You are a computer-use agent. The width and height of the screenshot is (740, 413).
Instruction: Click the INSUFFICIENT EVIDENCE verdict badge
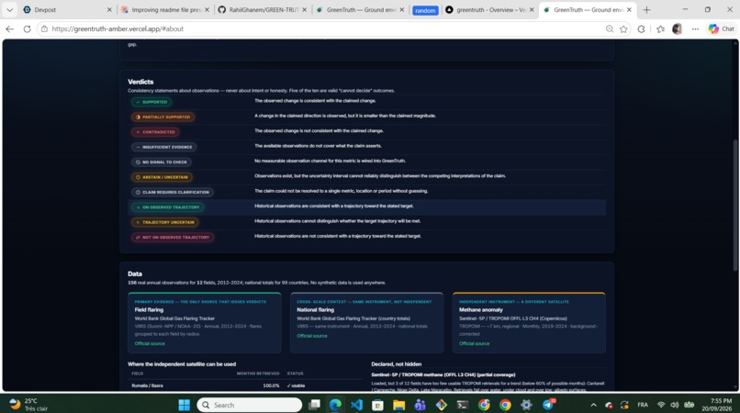pyautogui.click(x=163, y=147)
